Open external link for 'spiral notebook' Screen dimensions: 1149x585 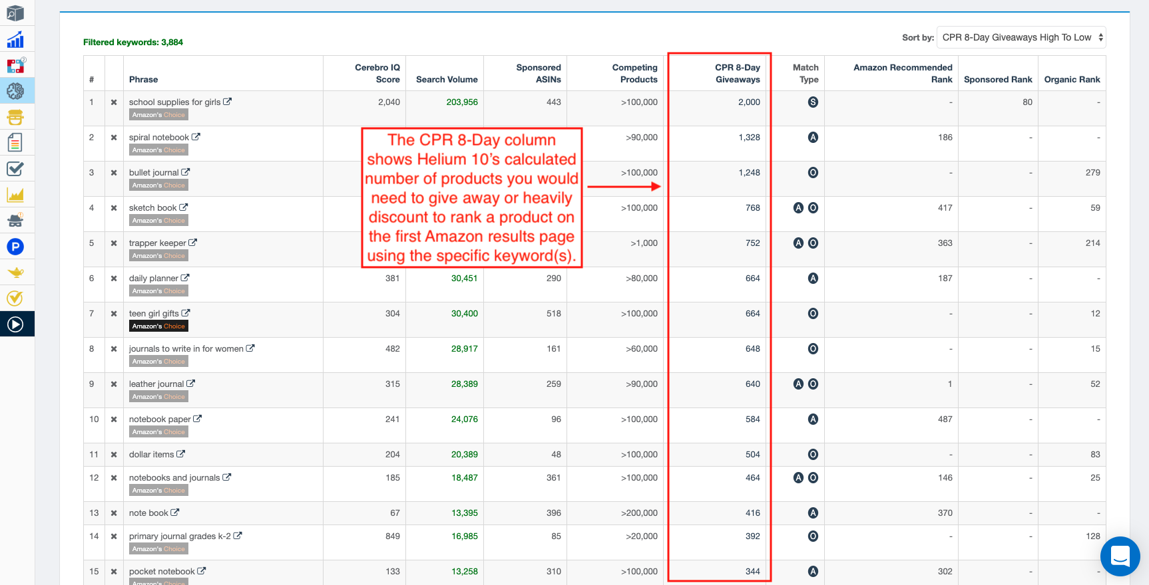196,137
